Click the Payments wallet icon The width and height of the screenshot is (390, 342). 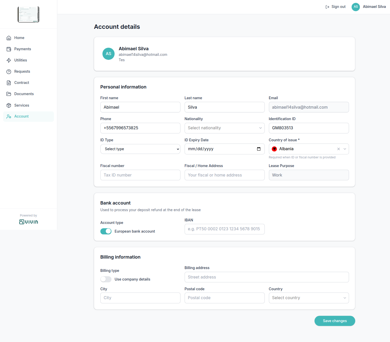pos(9,49)
